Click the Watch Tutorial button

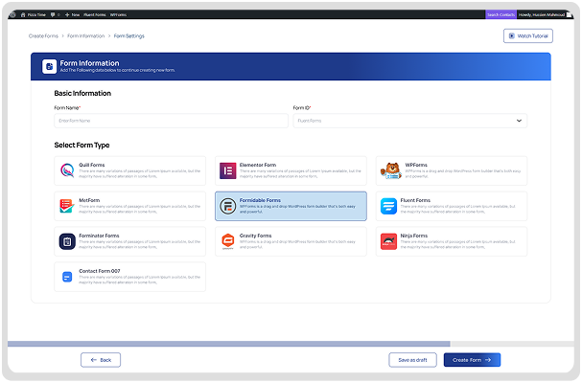point(527,35)
